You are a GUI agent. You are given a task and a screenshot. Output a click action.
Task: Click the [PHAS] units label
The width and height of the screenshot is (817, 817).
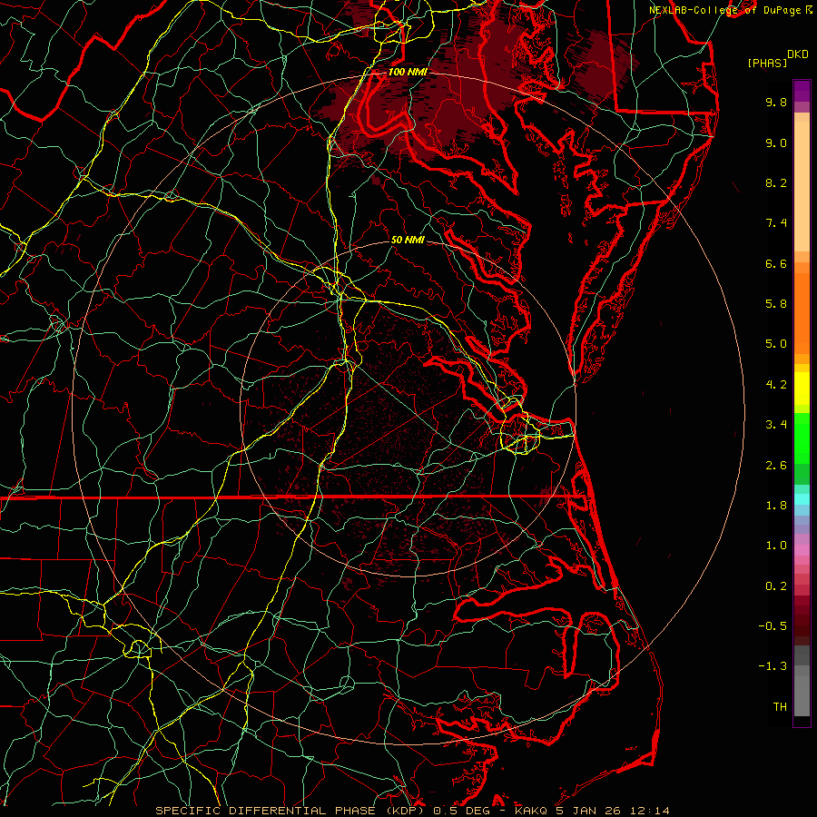point(767,63)
